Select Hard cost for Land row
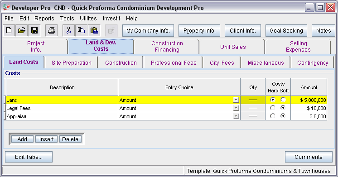This screenshot has height=177, width=338. click(273, 100)
